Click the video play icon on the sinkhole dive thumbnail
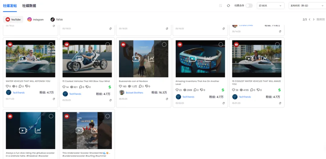This screenshot has height=159, width=326. click(x=23, y=130)
